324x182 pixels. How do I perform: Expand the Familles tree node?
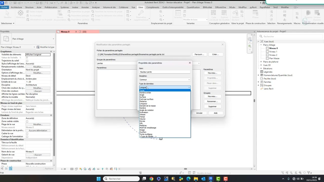coord(258,82)
